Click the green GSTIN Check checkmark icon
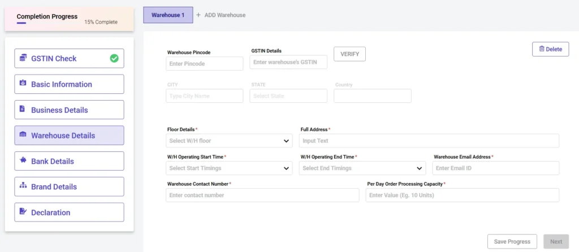 pyautogui.click(x=114, y=58)
